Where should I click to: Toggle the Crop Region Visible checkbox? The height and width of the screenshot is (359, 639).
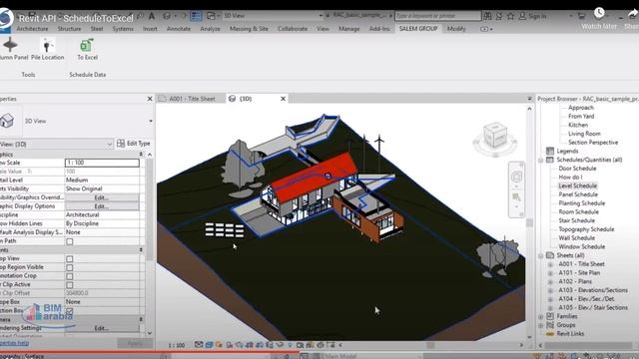click(x=70, y=267)
